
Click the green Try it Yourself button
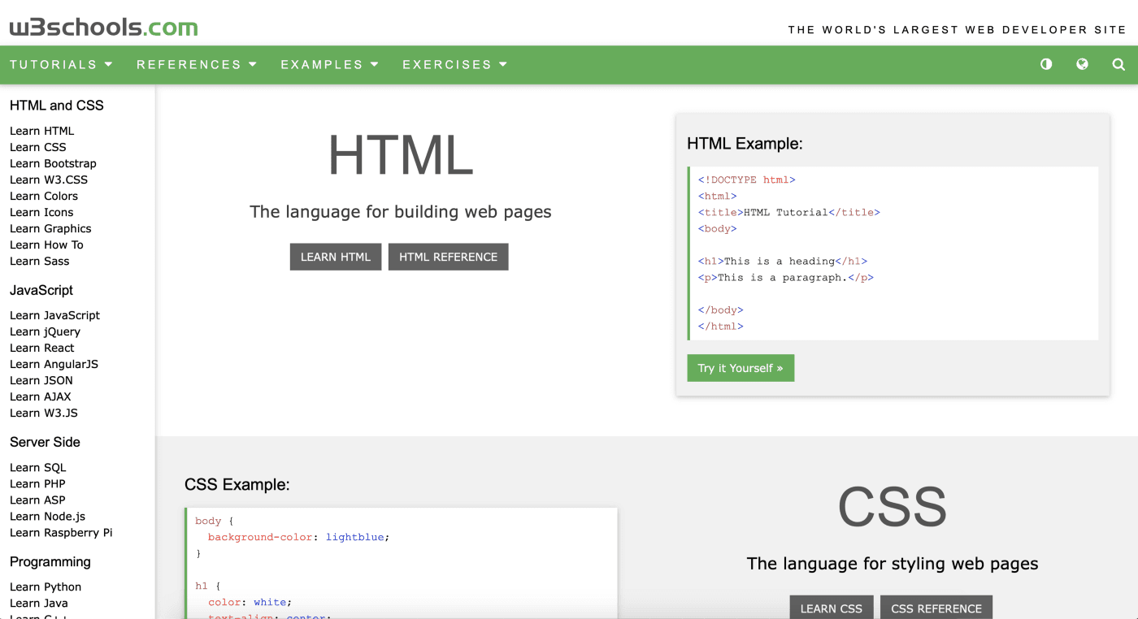(x=740, y=368)
